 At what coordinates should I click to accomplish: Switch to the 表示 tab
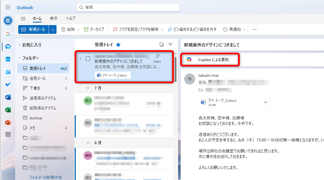(x=54, y=18)
